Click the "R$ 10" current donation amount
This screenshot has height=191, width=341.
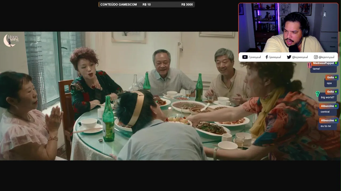click(147, 5)
